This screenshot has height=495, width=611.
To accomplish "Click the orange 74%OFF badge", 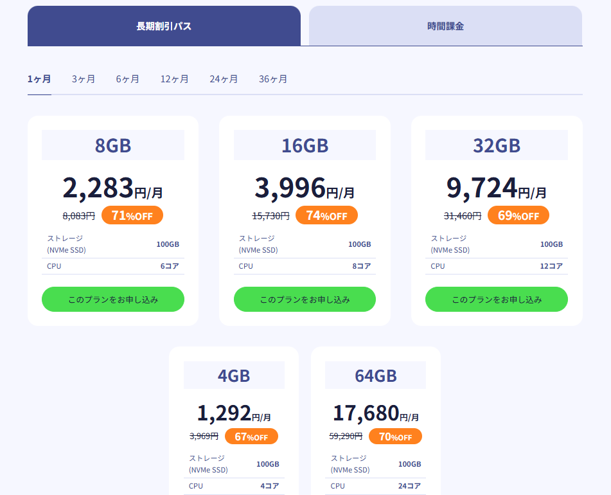I will (326, 215).
